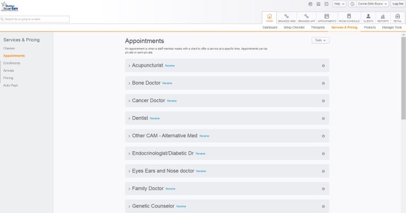Click the middle top-bar icon left of Help
Viewport: 406px width, 213px height.
(318, 4)
